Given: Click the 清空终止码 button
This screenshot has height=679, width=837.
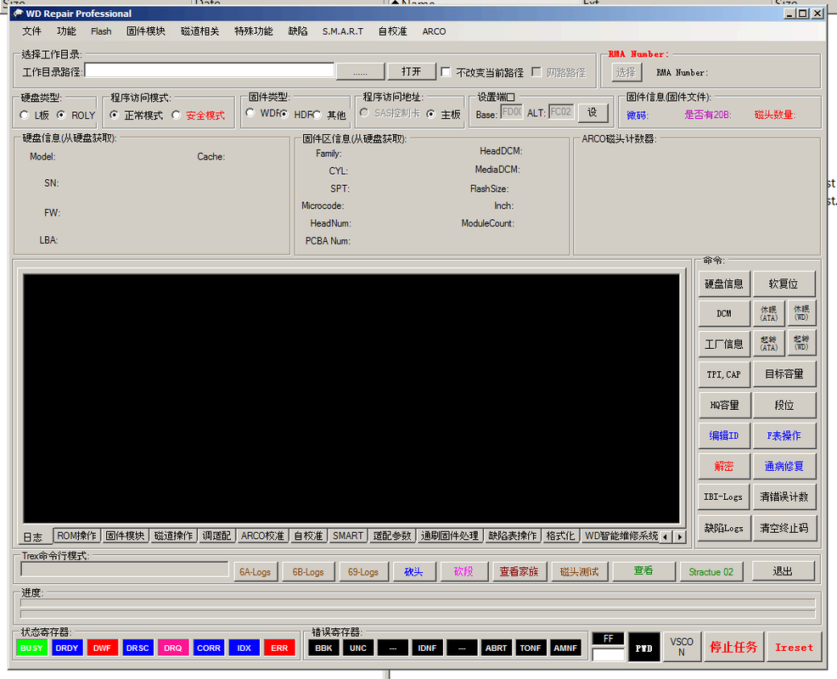Looking at the screenshot, I should [784, 529].
